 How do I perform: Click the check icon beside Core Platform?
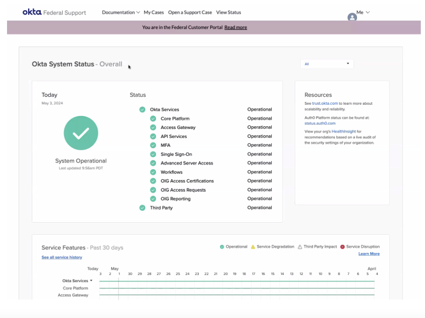coord(153,118)
